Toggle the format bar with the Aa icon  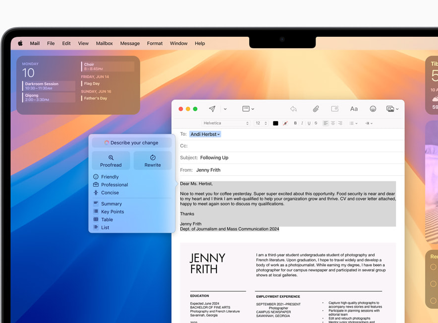pyautogui.click(x=354, y=109)
